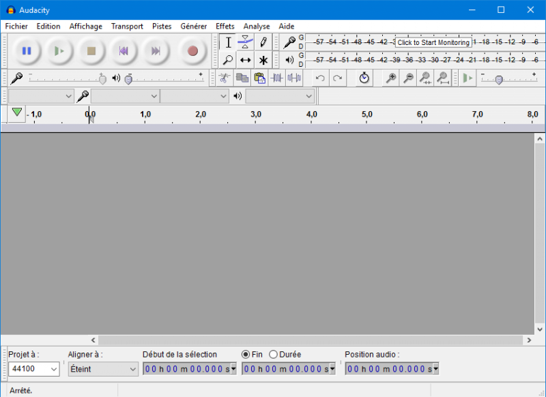Select the Envelope tool
This screenshot has width=546, height=397.
pyautogui.click(x=246, y=42)
